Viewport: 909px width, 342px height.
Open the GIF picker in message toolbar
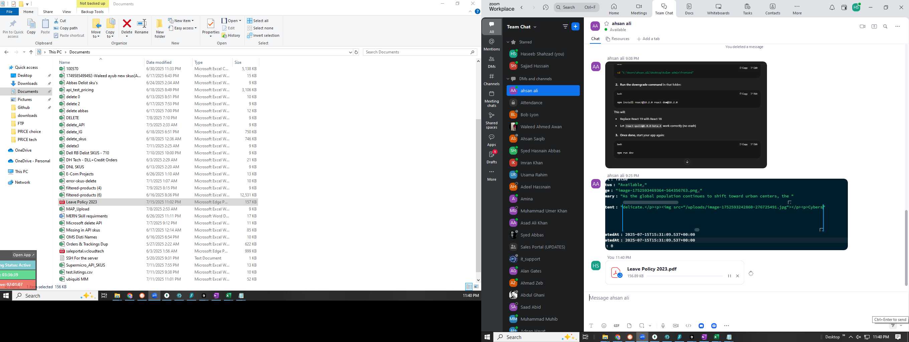click(x=617, y=326)
